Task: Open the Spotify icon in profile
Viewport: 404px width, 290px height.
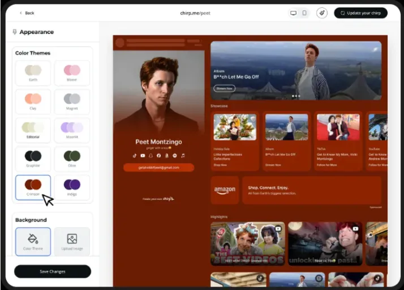Action: point(175,155)
